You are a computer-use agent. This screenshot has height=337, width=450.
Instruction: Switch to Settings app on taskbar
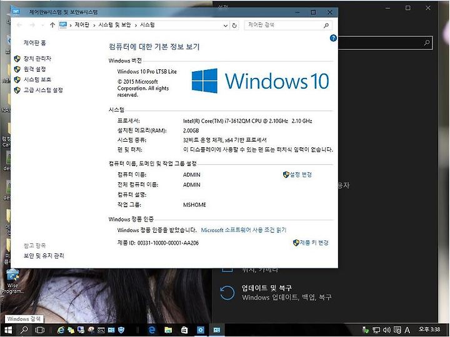[x=201, y=330]
